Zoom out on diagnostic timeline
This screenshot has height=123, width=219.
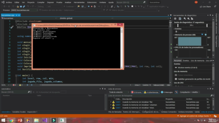coord(189,19)
